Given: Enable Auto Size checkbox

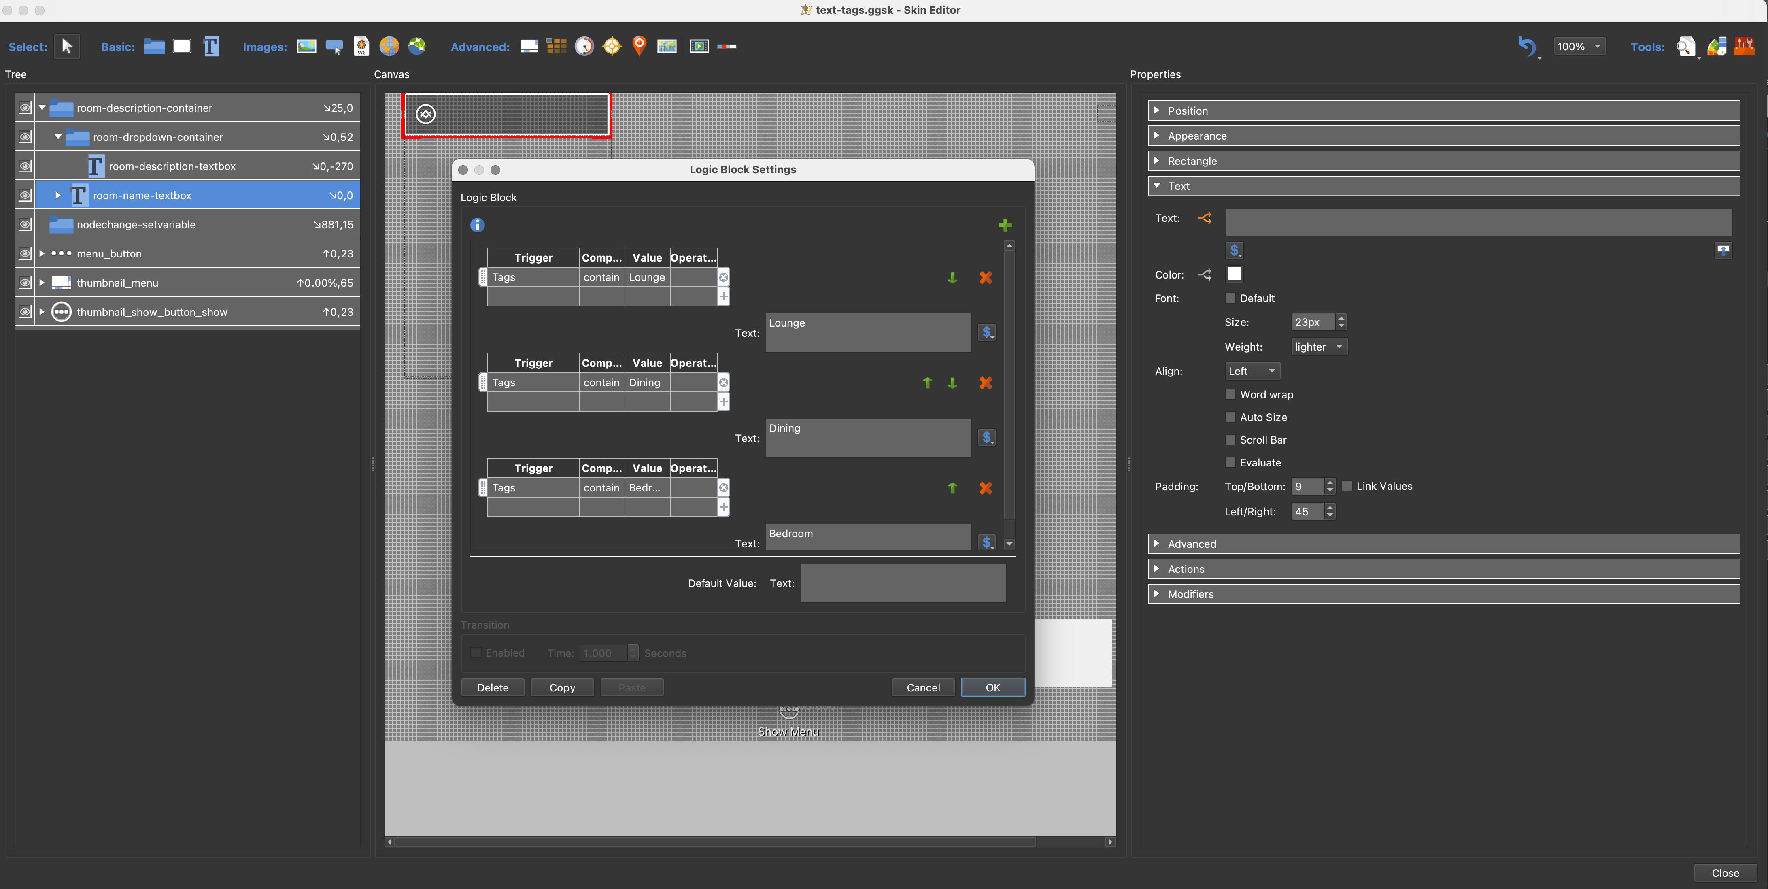Looking at the screenshot, I should [x=1230, y=417].
